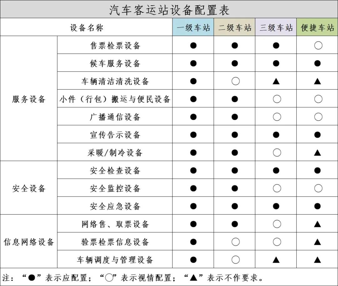Click the hollow circle for 广播通信设备 under 三级车站
Screen dimensions: 338x286
(x=276, y=117)
